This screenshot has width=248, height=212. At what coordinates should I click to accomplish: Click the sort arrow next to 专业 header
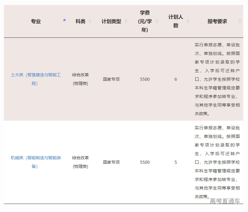coord(64,20)
